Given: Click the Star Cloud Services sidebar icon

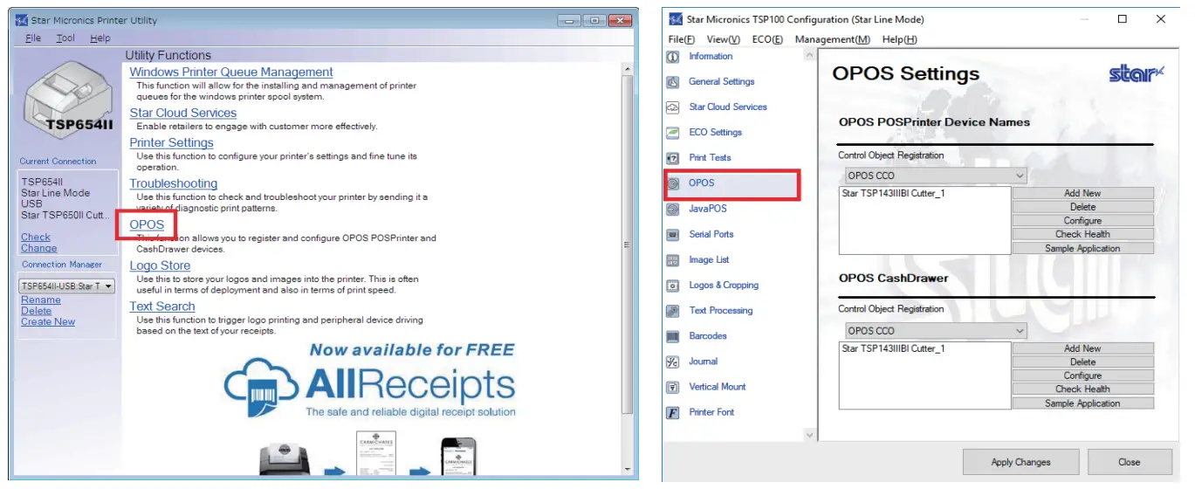Looking at the screenshot, I should pos(672,107).
